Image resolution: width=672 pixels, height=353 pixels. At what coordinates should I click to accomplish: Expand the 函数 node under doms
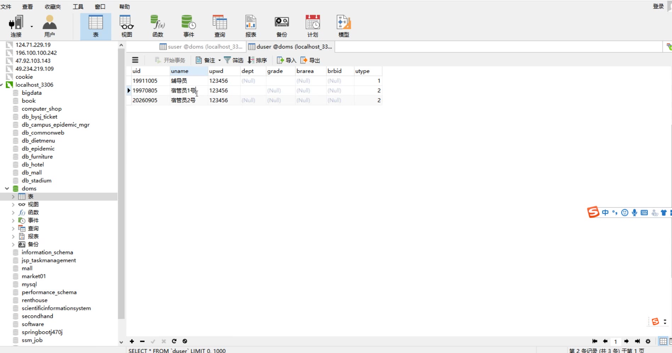click(x=13, y=213)
